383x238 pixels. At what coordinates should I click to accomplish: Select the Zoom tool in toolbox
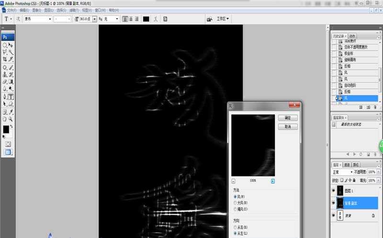(11, 119)
